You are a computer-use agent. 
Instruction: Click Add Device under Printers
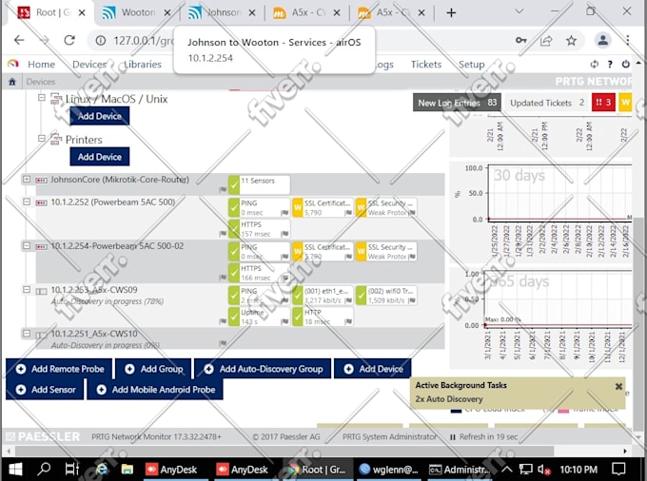click(100, 157)
